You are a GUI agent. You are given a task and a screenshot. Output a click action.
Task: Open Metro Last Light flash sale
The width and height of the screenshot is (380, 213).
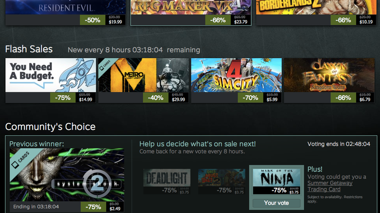143,75
